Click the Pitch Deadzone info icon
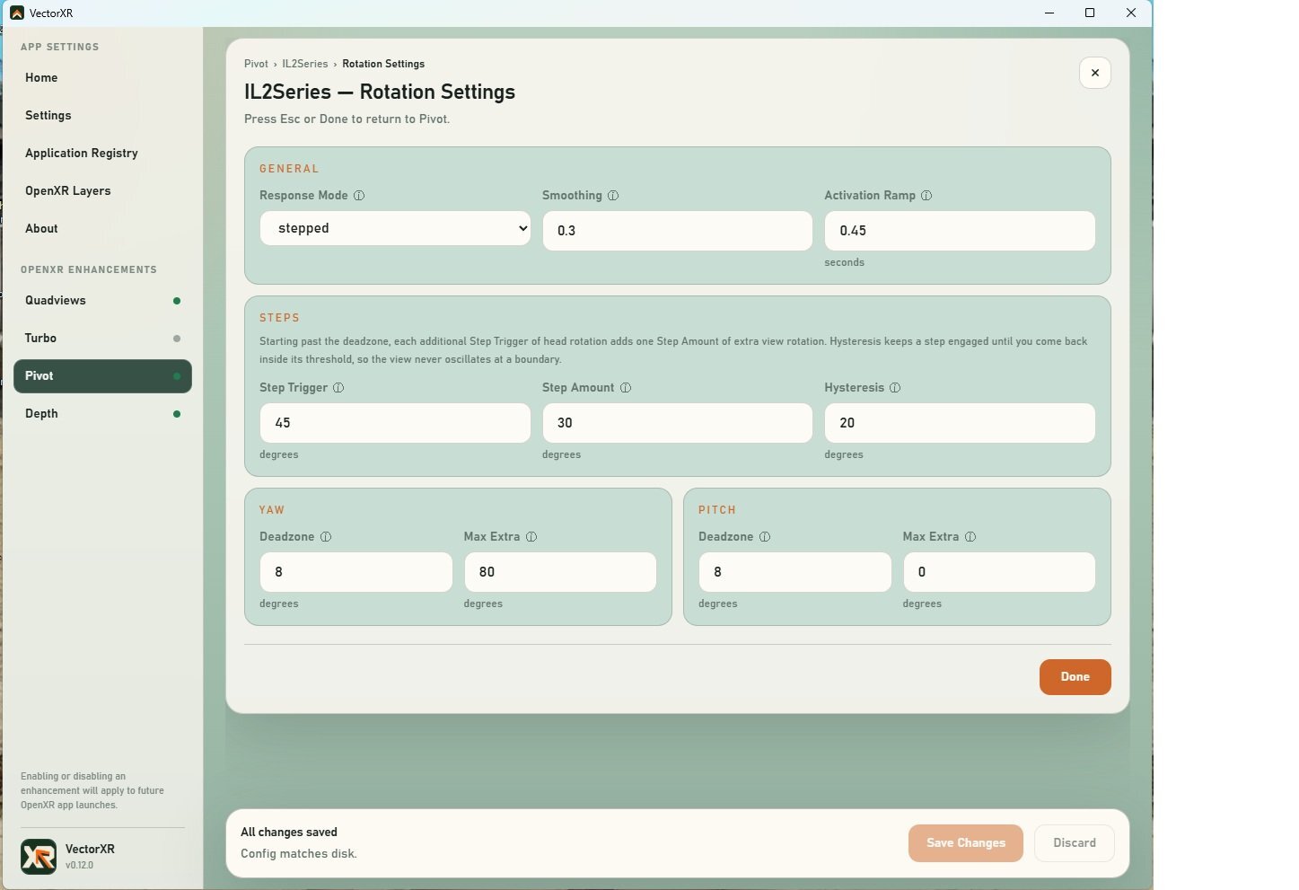Image resolution: width=1299 pixels, height=890 pixels. click(x=765, y=537)
